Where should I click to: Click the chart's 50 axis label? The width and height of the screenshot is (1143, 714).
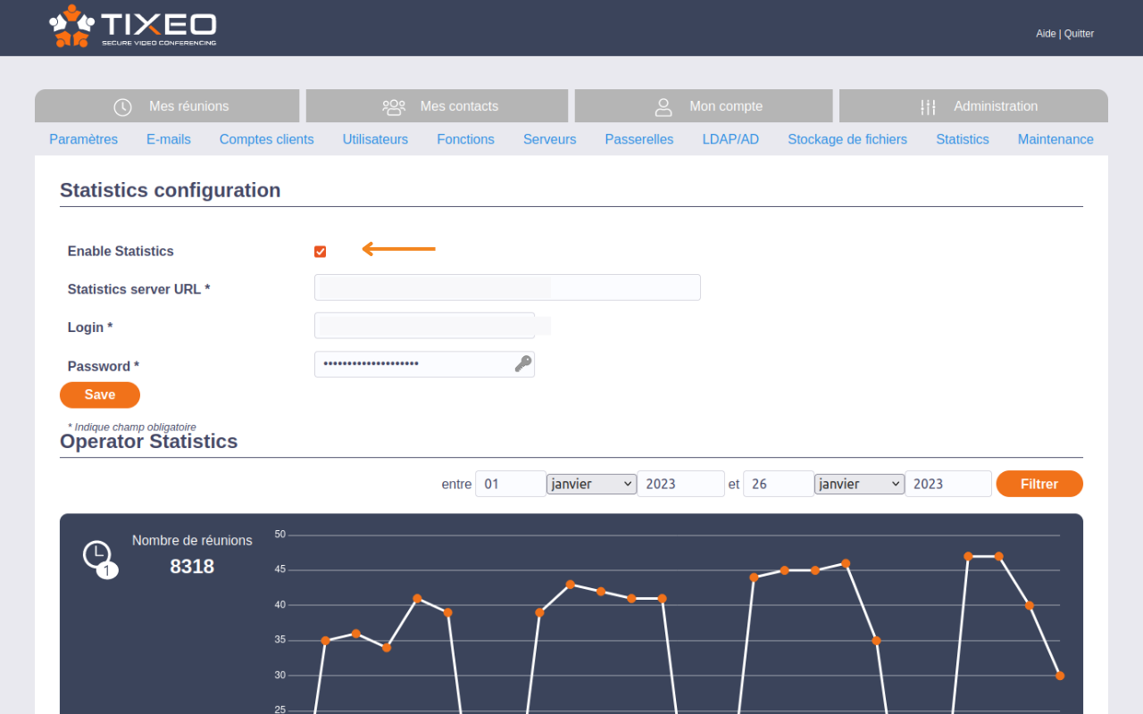[280, 535]
